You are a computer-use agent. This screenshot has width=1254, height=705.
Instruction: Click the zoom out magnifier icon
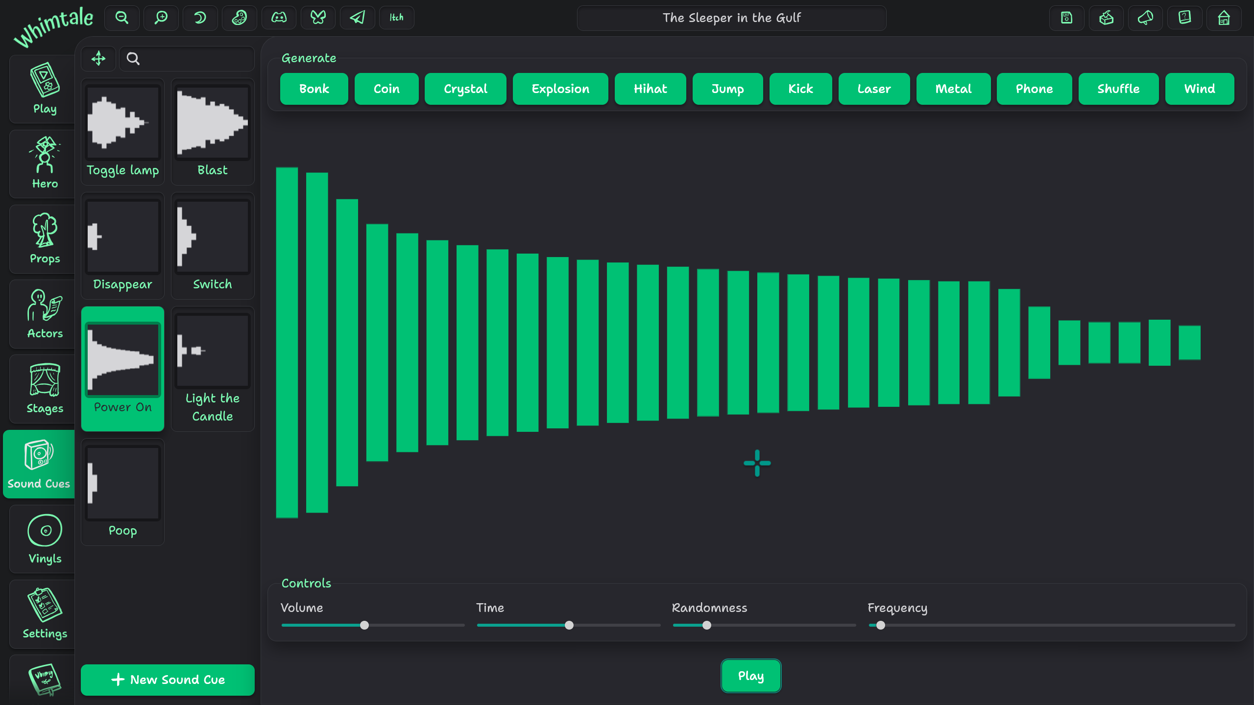[x=121, y=18]
